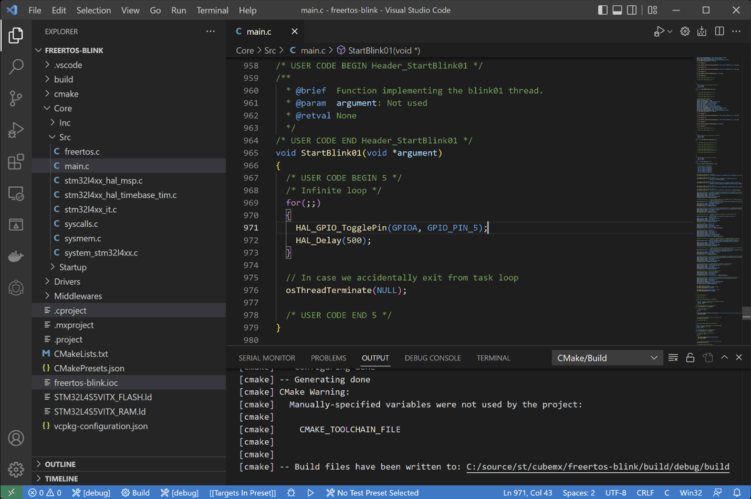Image resolution: width=751 pixels, height=499 pixels.
Task: Click the Split Editor icon
Action: point(719,31)
